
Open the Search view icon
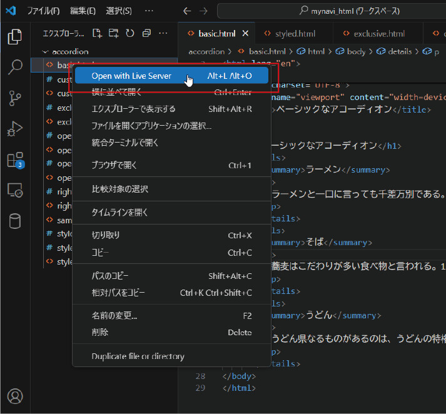(x=15, y=67)
